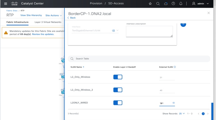216x120 pixels.
Task: Click the L2ONLY_WIRED VLAN name
Action: (79, 103)
